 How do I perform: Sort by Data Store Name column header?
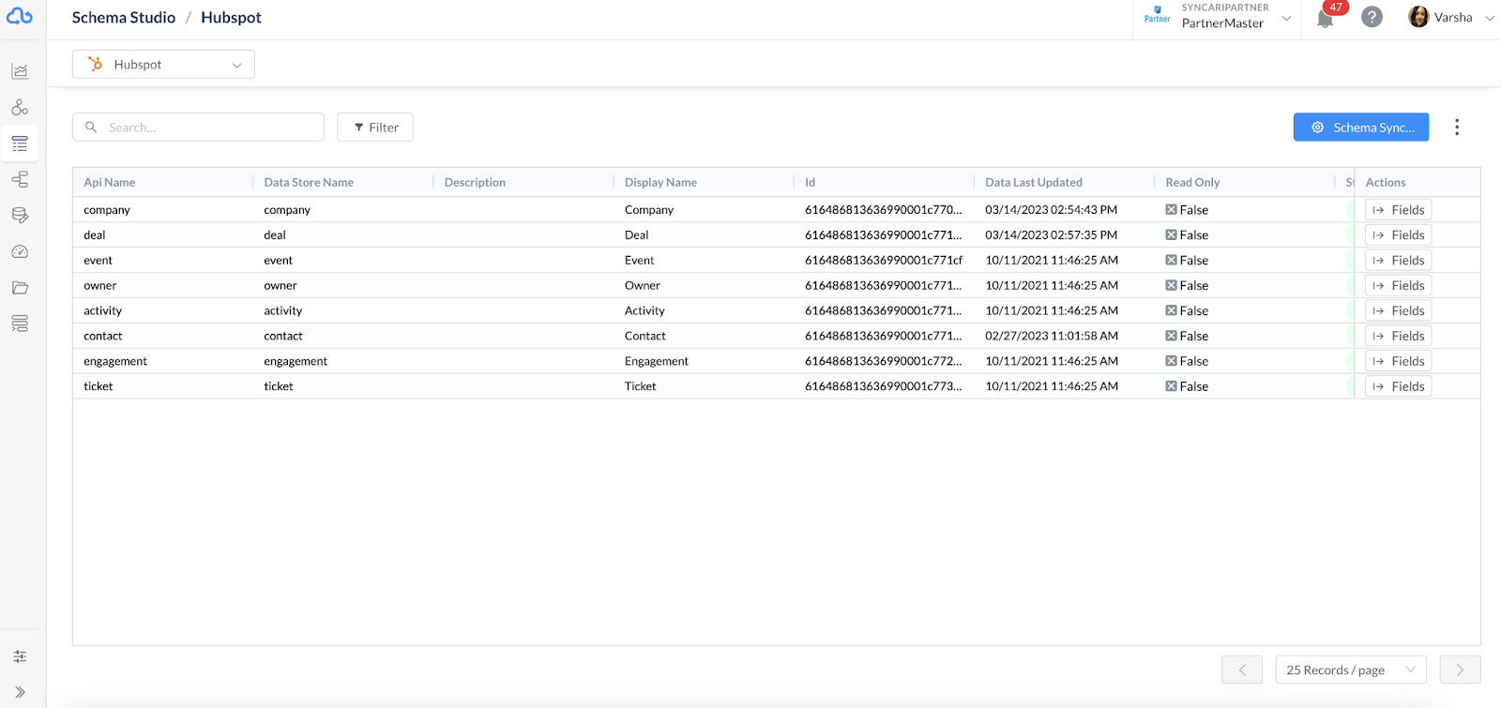pyautogui.click(x=309, y=183)
